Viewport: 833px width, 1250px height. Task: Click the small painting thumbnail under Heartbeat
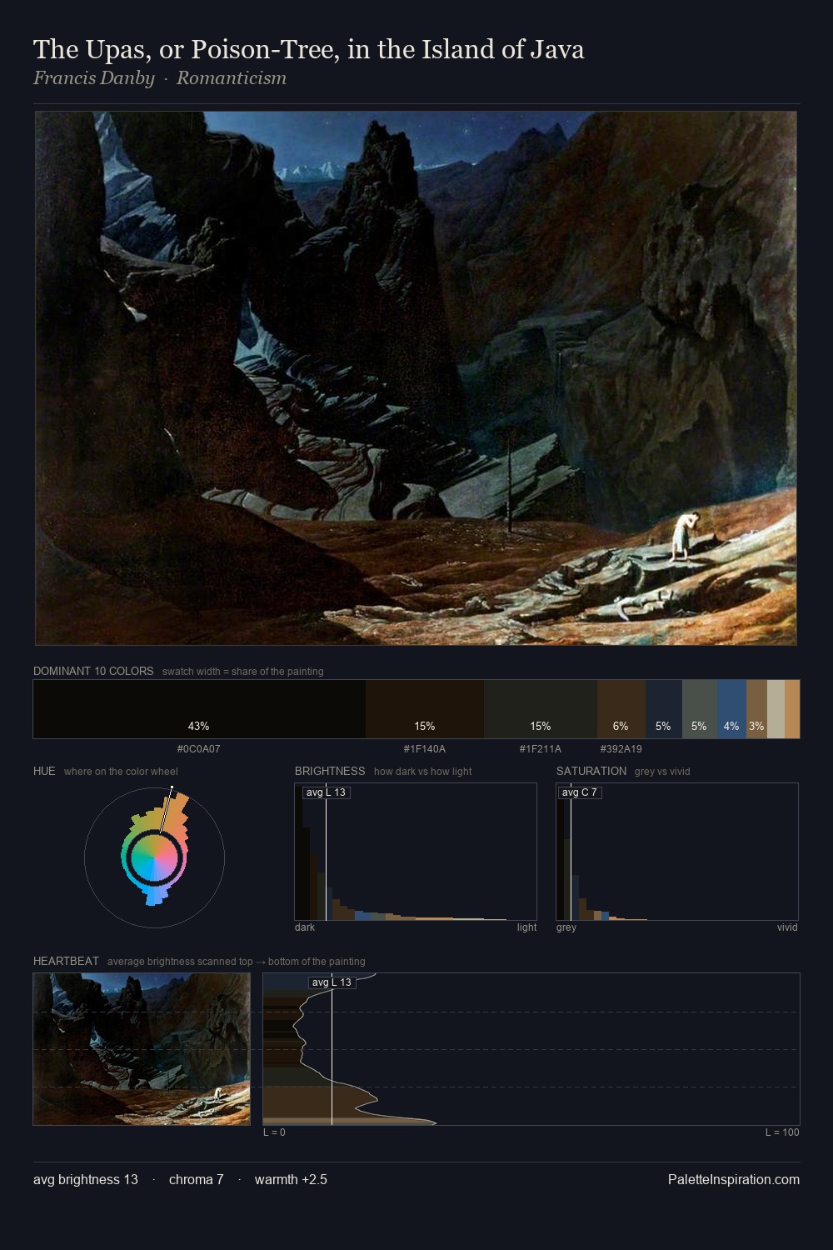pyautogui.click(x=142, y=1049)
